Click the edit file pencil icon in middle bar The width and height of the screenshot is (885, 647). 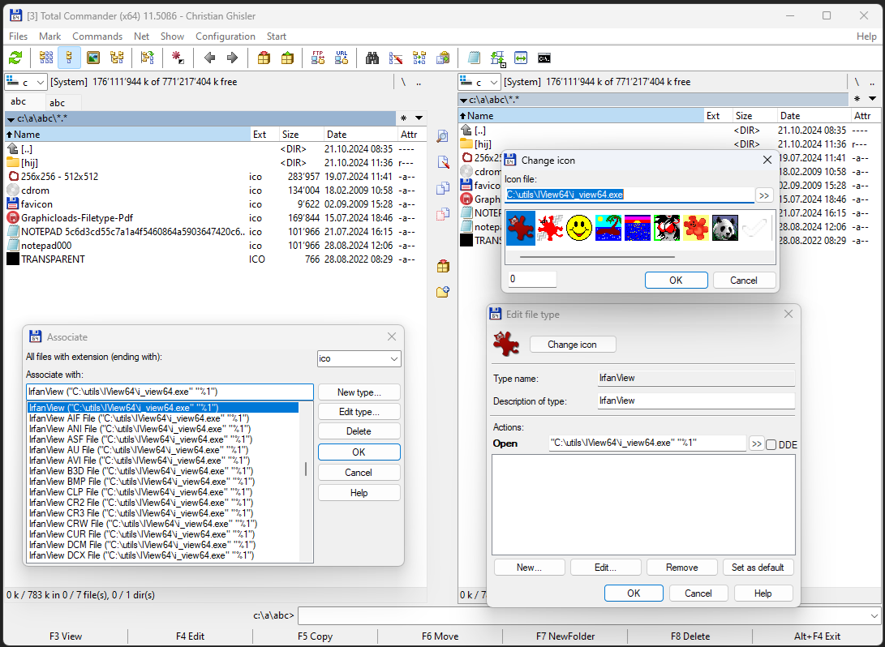point(443,162)
